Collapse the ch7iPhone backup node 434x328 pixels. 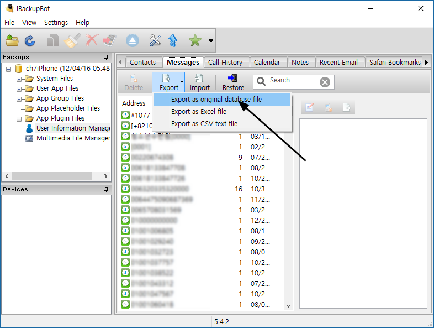pyautogui.click(x=9, y=69)
